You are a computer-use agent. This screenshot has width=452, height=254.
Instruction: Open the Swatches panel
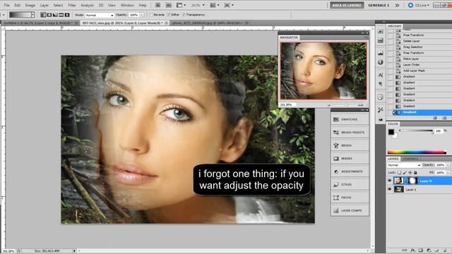pos(350,119)
